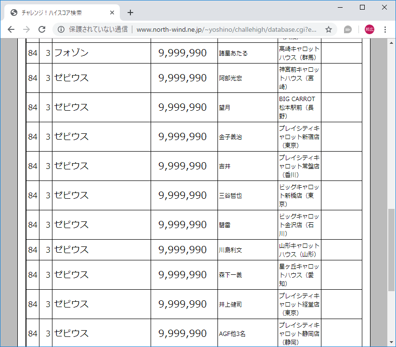Click ゼビウス in 森下一義 row

tap(72, 274)
